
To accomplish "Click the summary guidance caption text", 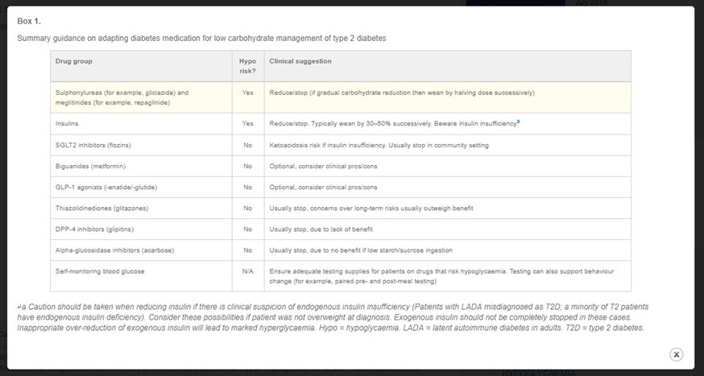I will (x=201, y=38).
